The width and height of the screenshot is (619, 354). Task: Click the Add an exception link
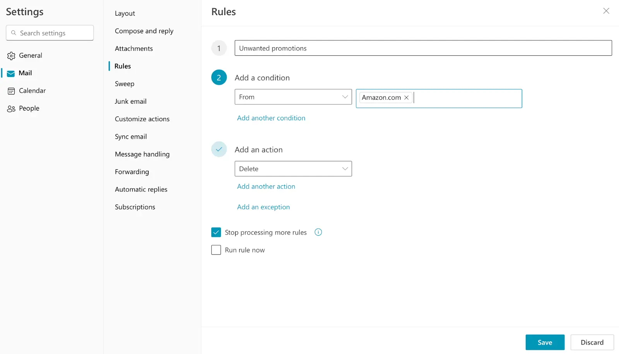pos(263,207)
